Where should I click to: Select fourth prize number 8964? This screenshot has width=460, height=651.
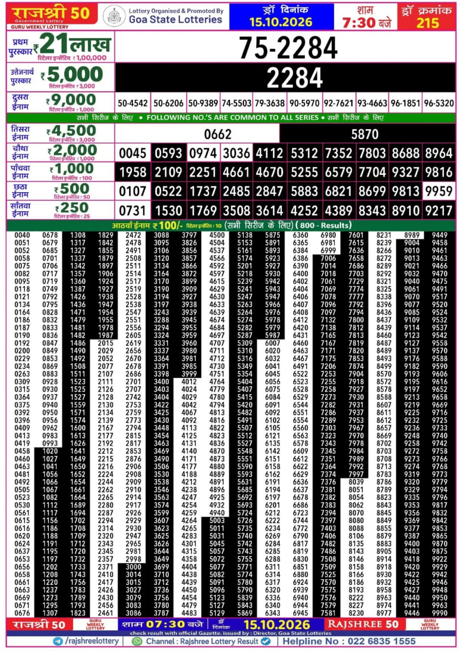tap(439, 153)
